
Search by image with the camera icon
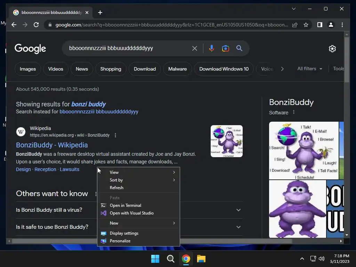225,48
